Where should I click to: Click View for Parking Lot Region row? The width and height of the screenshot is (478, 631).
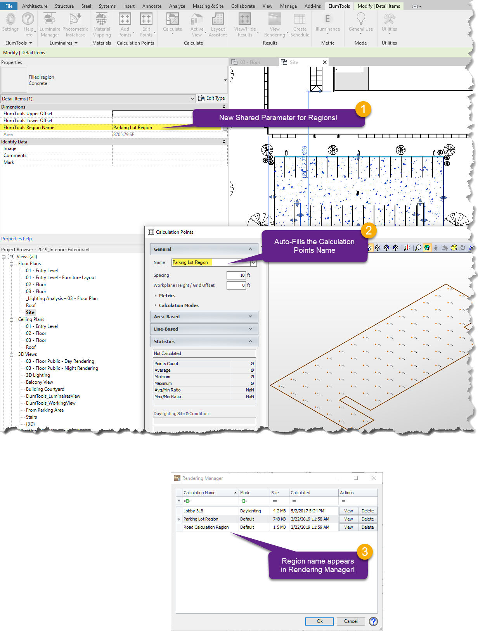(348, 519)
